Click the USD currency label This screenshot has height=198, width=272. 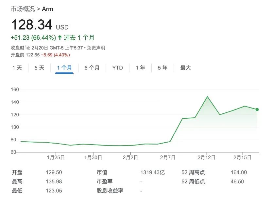coord(62,27)
